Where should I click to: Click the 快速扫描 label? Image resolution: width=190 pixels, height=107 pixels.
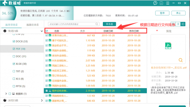pyautogui.click(x=13, y=31)
